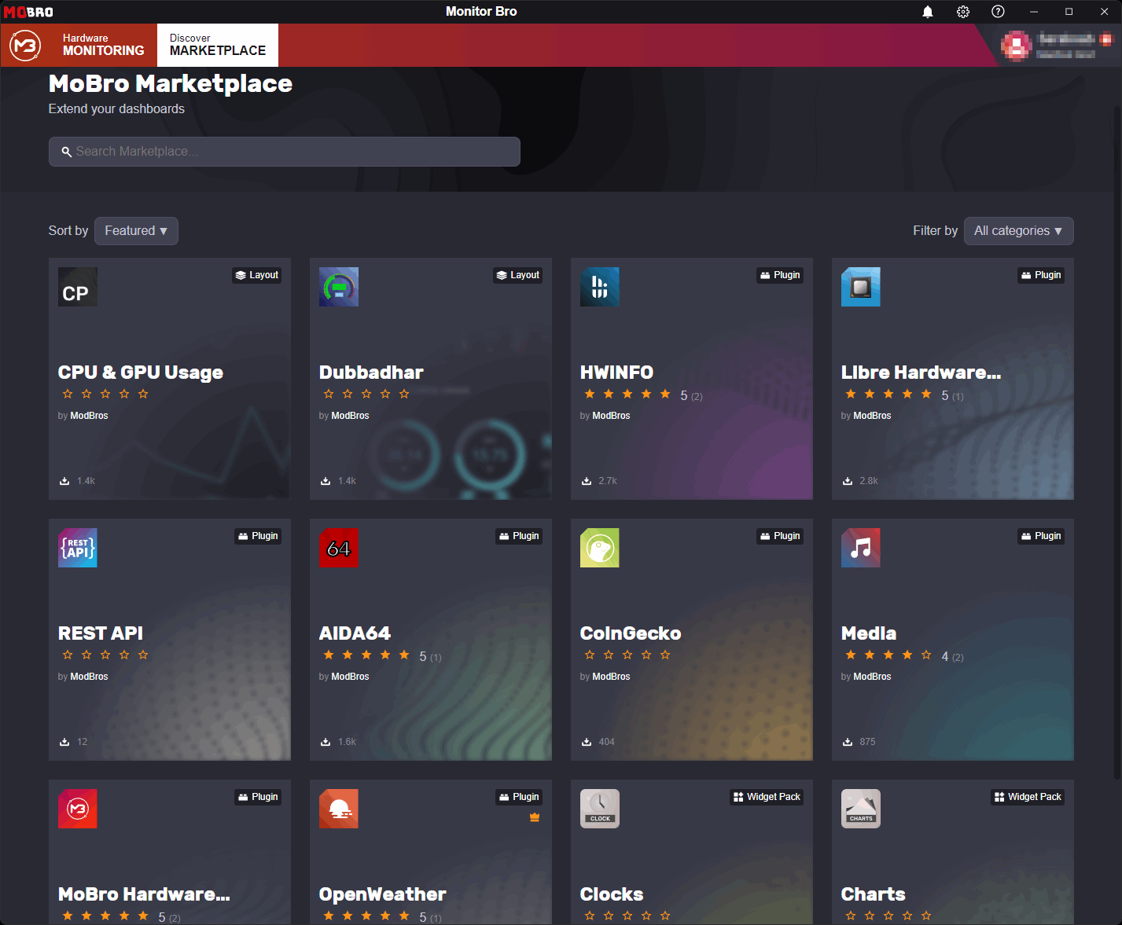Open the Clocks widget pack title

(612, 894)
